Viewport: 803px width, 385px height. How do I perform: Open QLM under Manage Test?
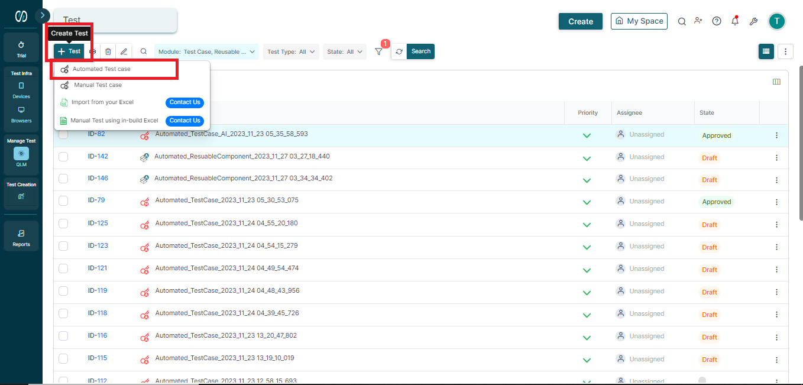[21, 155]
